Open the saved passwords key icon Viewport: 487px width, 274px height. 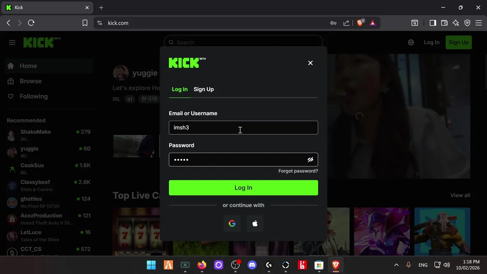(333, 23)
